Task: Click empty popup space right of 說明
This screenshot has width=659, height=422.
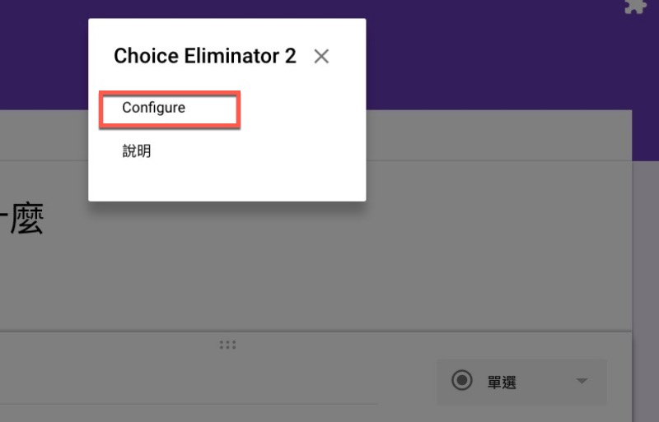Action: tap(264, 152)
